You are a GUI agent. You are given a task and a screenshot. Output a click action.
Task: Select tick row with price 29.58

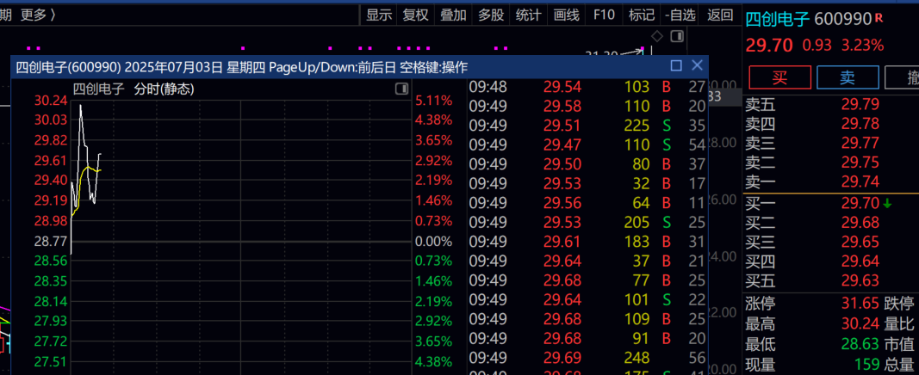[x=587, y=107]
